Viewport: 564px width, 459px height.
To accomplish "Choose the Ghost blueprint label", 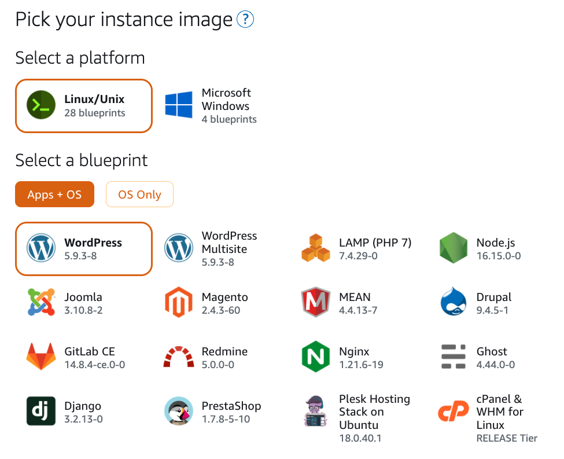I will (492, 351).
